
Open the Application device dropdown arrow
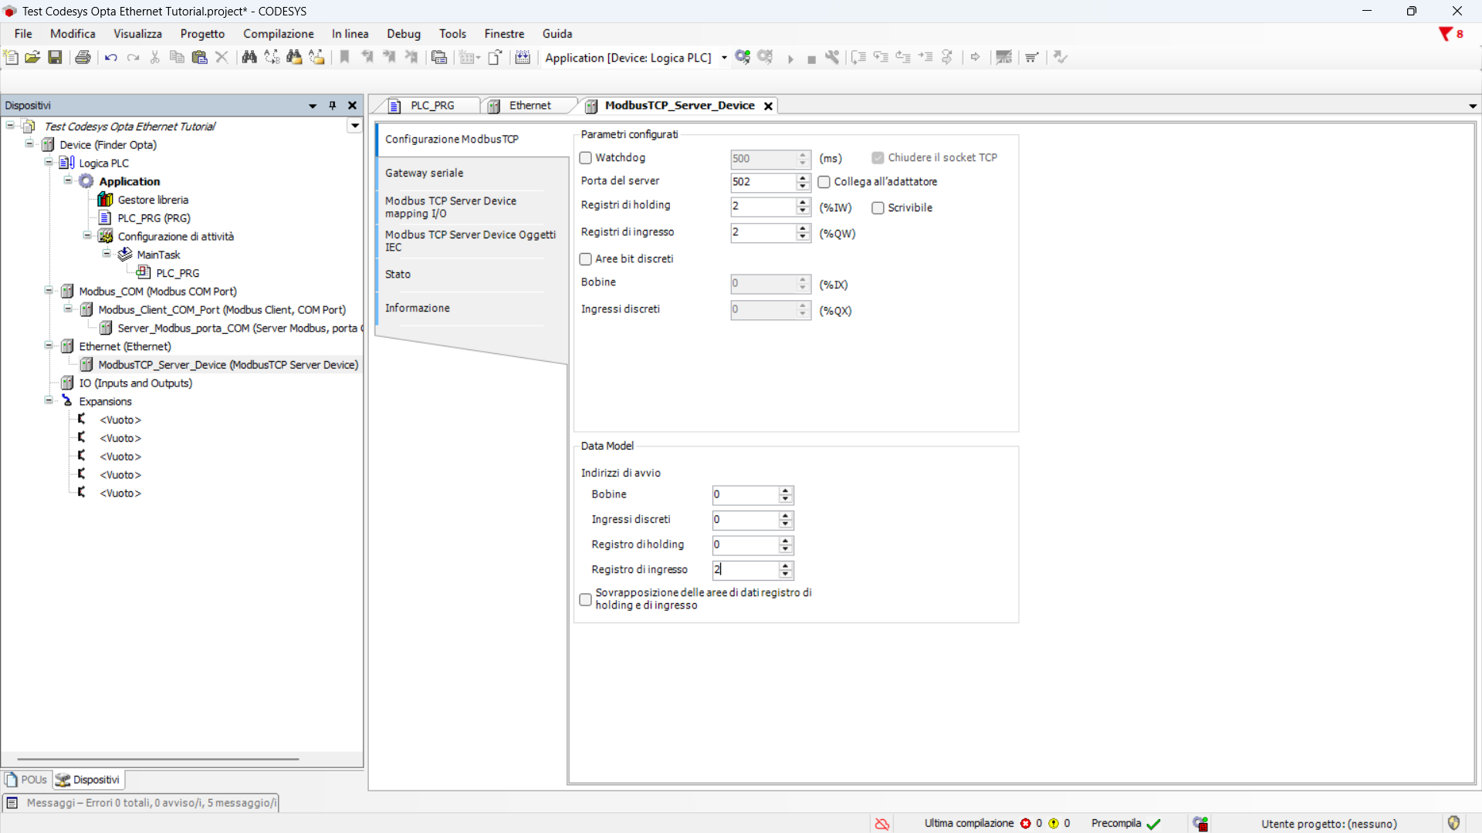[724, 58]
